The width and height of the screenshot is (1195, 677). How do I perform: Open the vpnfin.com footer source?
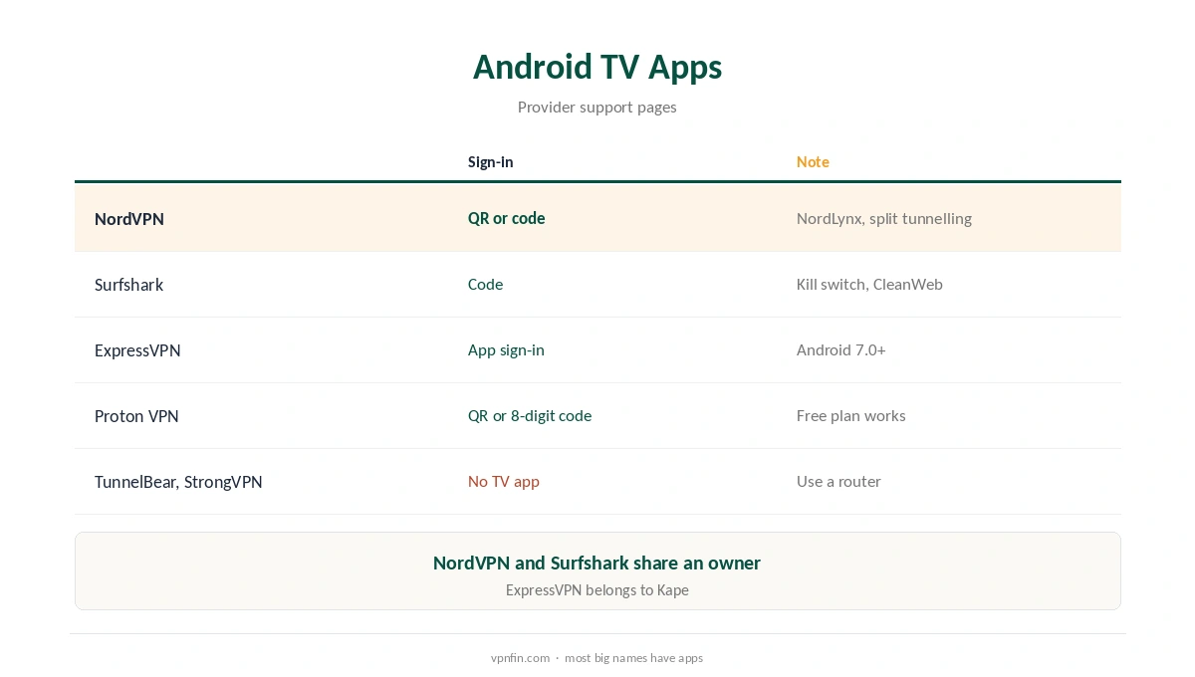[520, 658]
